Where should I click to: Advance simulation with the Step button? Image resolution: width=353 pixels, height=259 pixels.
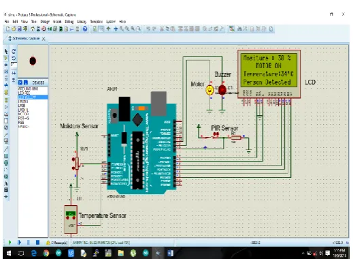pos(19,243)
